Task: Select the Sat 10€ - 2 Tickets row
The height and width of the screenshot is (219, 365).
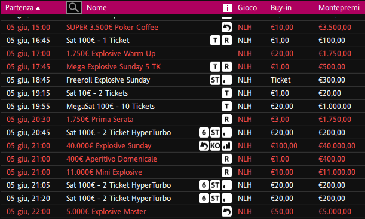Action: pos(183,93)
